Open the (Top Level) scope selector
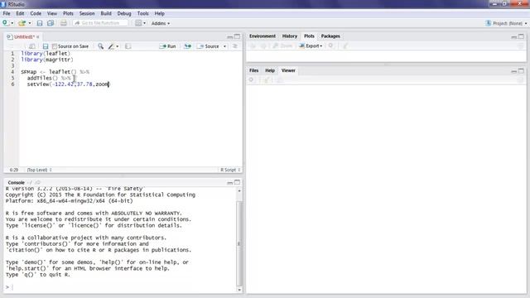530x298 pixels. 39,170
